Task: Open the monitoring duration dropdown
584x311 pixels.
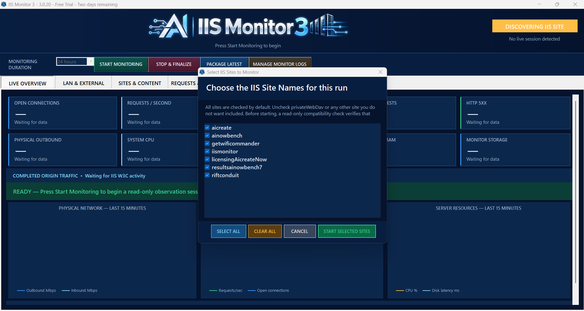Action: (x=90, y=62)
